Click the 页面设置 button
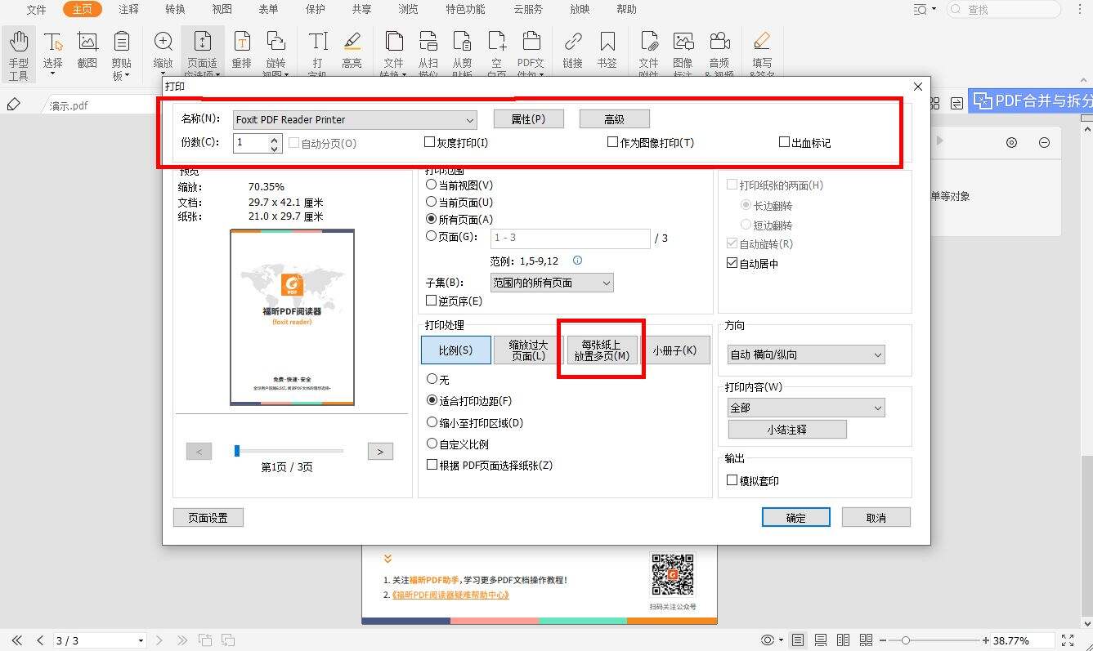Viewport: 1093px width, 651px height. click(x=208, y=517)
